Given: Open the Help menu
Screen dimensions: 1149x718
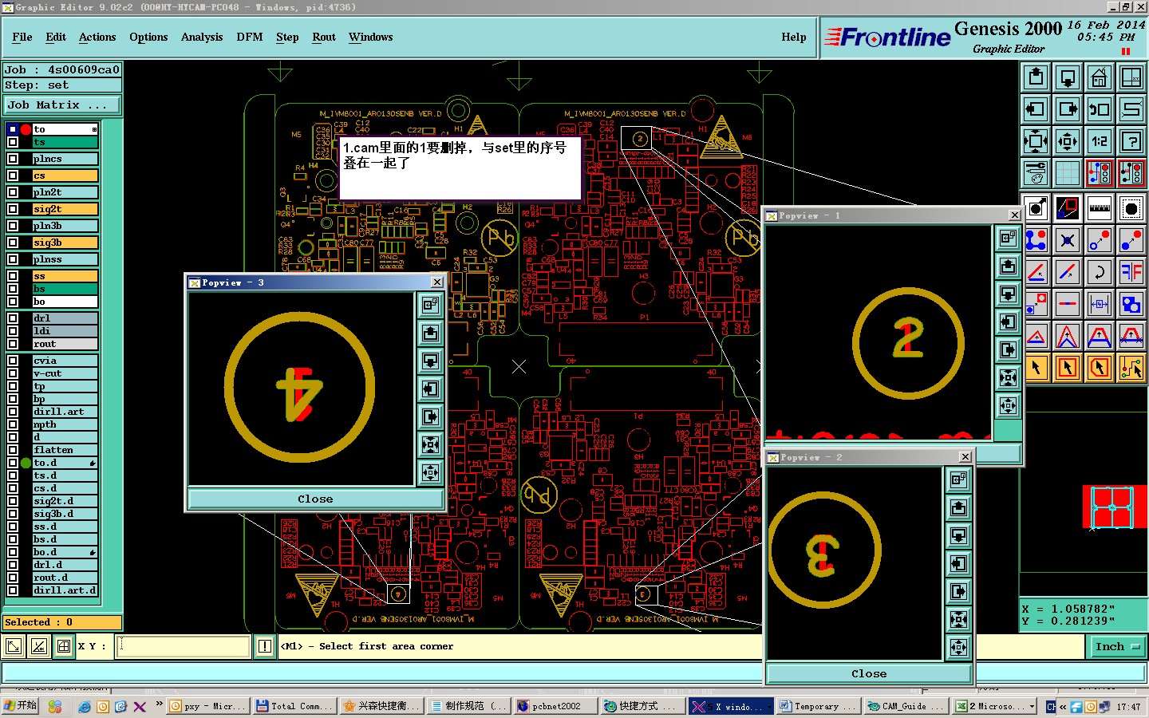Looking at the screenshot, I should 794,37.
